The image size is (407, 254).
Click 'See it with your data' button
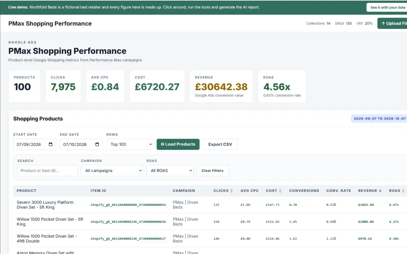(x=387, y=7)
